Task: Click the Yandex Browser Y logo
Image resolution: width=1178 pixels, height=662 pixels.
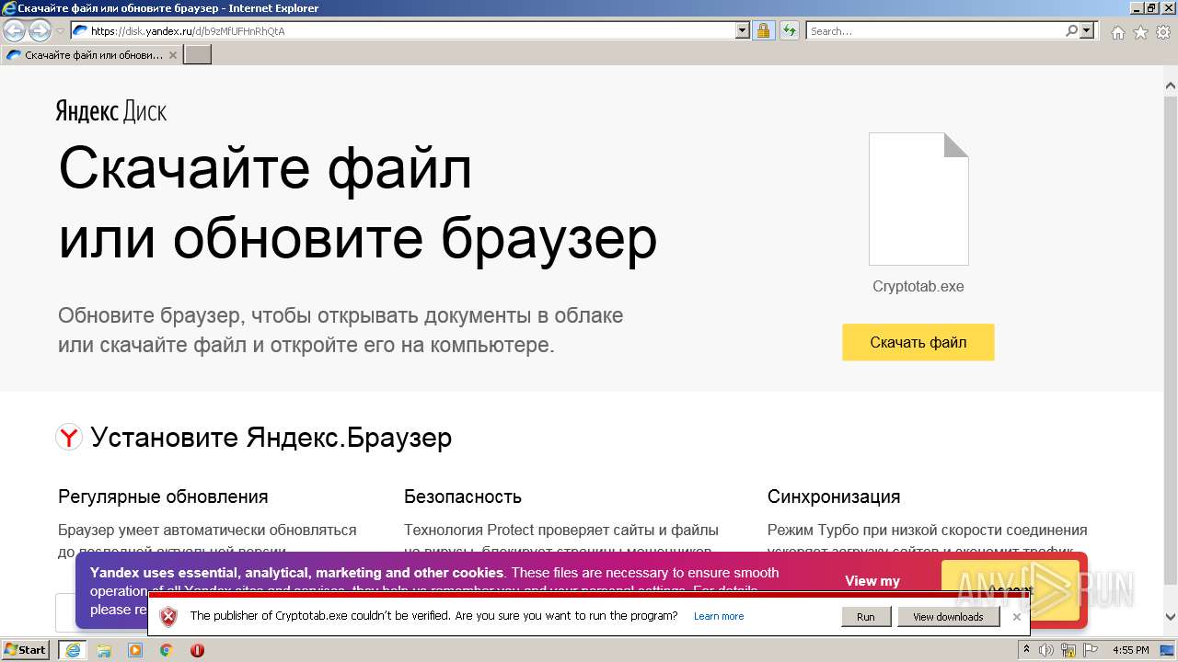Action: [x=69, y=437]
